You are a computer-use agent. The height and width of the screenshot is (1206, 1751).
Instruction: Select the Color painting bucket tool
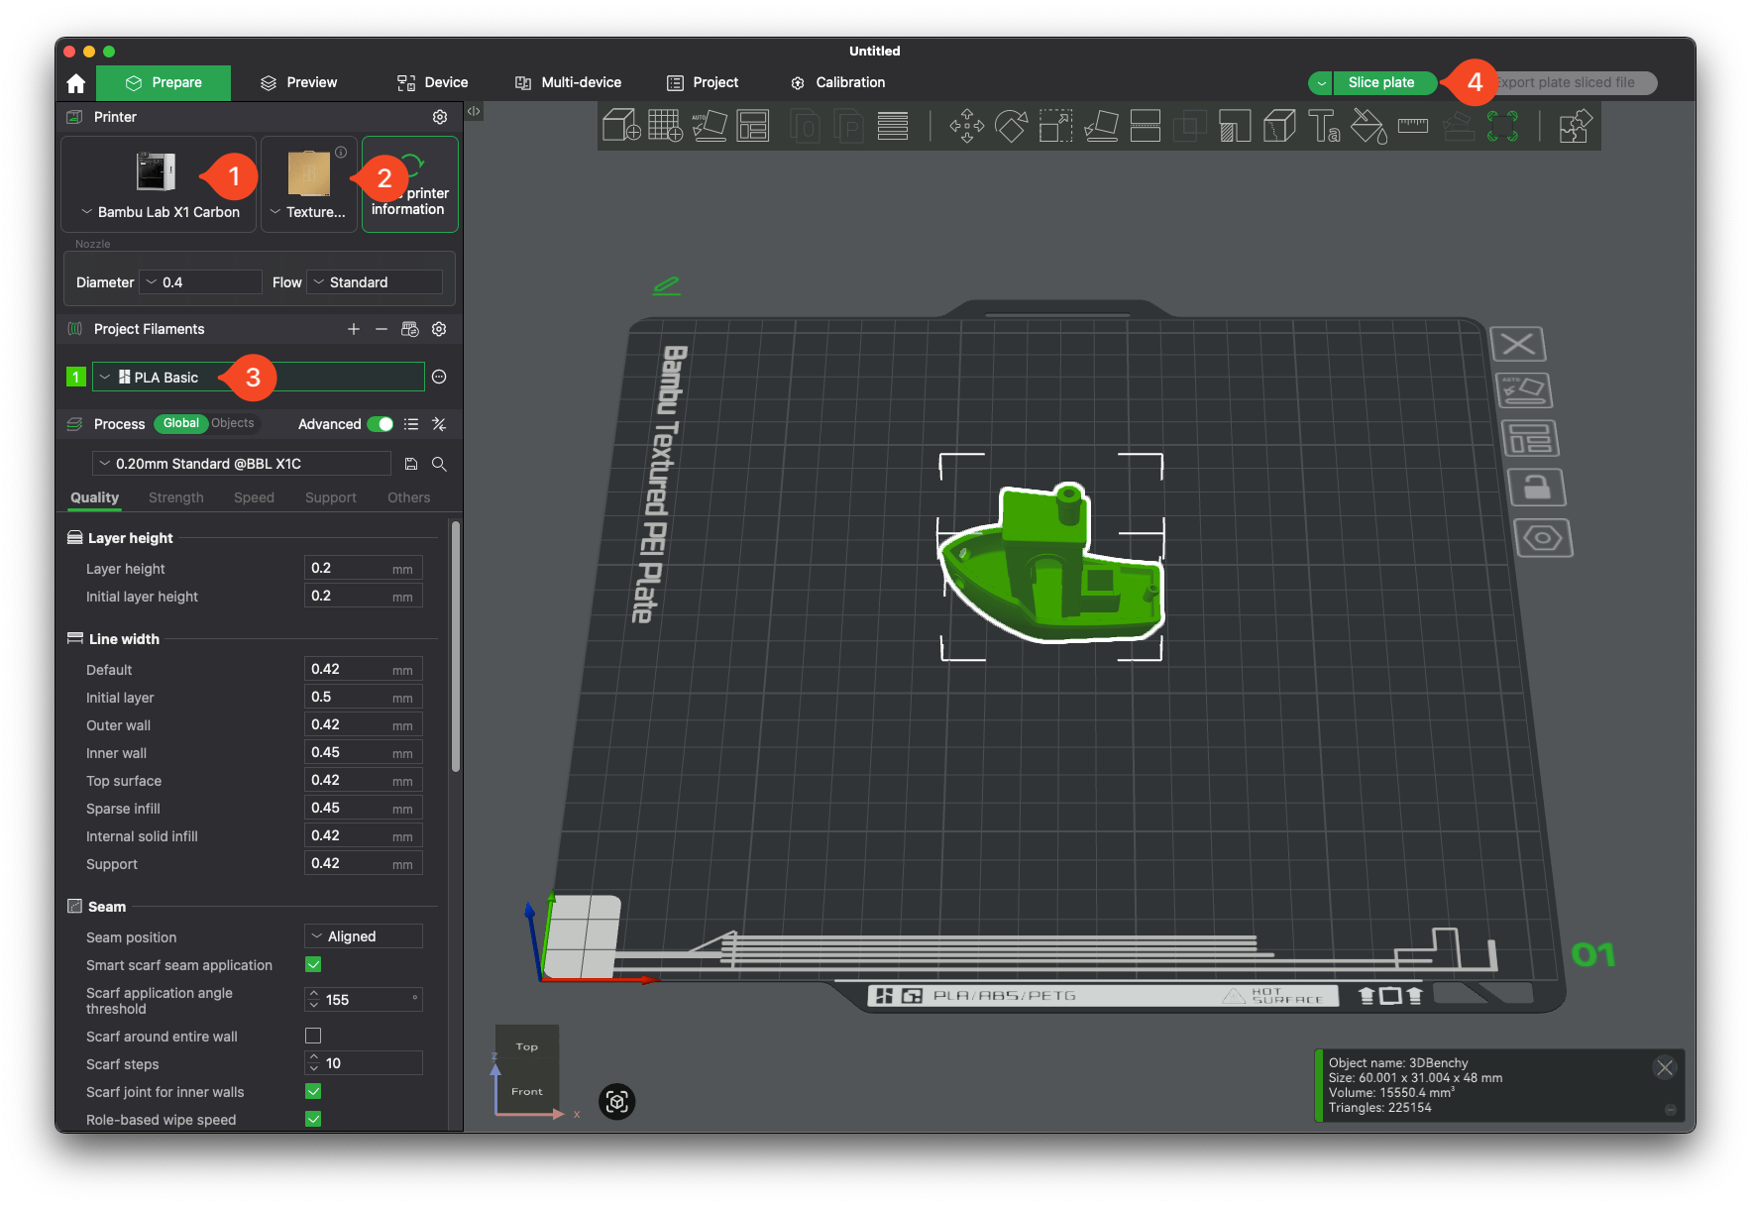point(1368,126)
